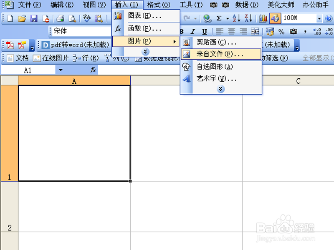Choose 艺术字(W)... in submenu
334x250 pixels.
tap(221, 79)
